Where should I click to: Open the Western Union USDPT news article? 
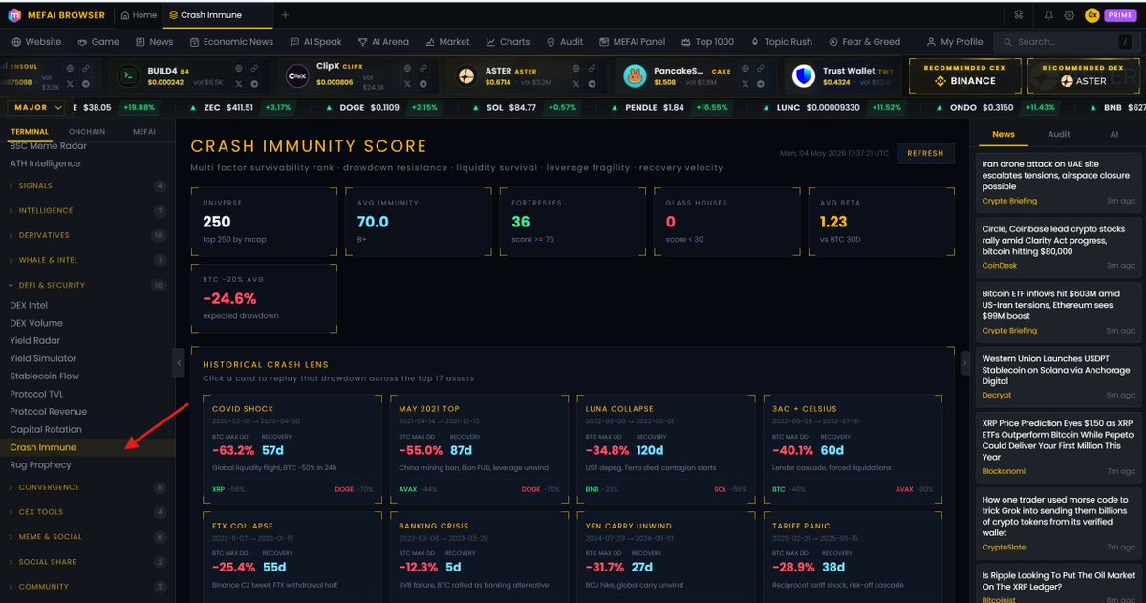[1058, 377]
